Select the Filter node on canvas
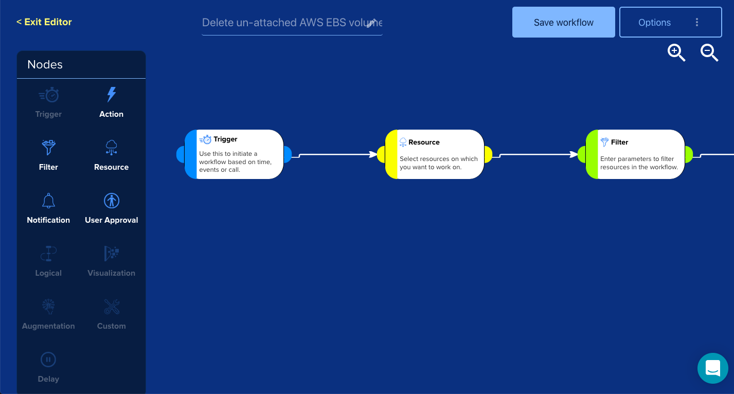Screen dimensions: 734x394 pyautogui.click(x=635, y=154)
